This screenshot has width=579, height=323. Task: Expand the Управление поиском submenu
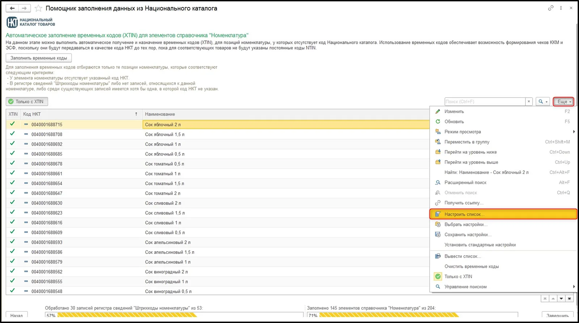(503, 287)
